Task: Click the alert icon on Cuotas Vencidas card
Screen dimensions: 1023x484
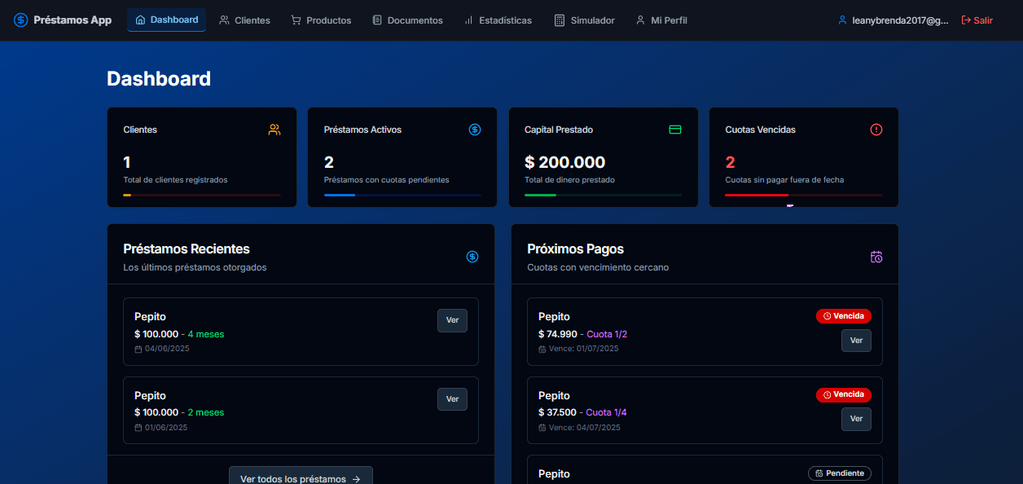Action: tap(876, 130)
